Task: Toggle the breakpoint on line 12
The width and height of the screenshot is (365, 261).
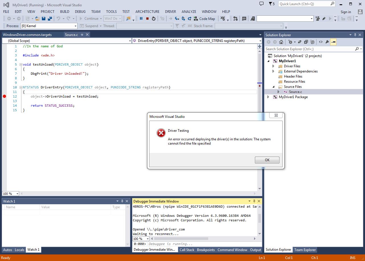Action: click(4, 96)
